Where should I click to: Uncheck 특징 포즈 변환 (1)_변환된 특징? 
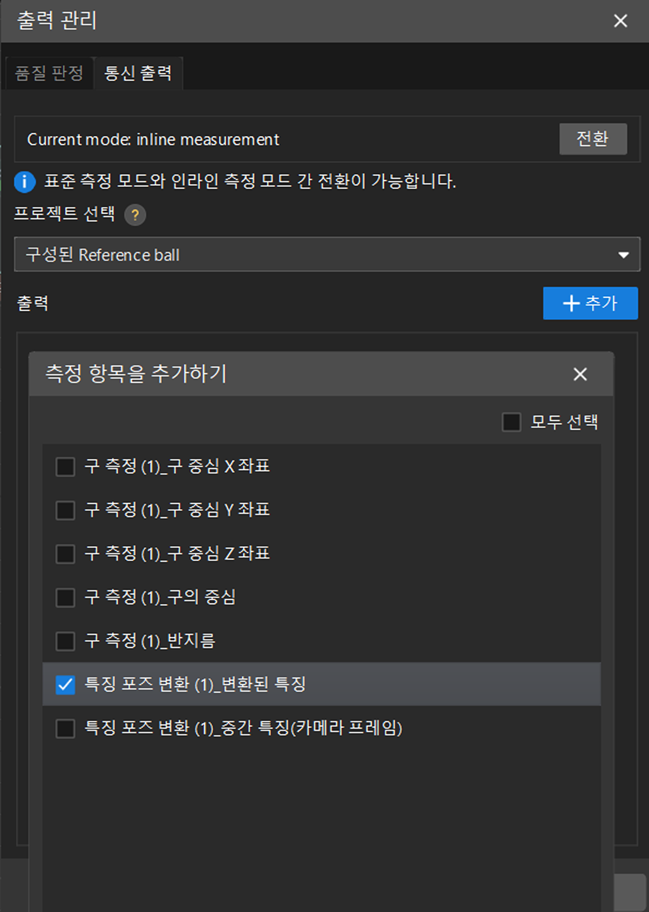pyautogui.click(x=65, y=685)
